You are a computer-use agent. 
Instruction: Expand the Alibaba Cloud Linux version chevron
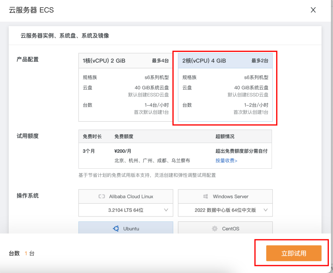click(x=166, y=210)
